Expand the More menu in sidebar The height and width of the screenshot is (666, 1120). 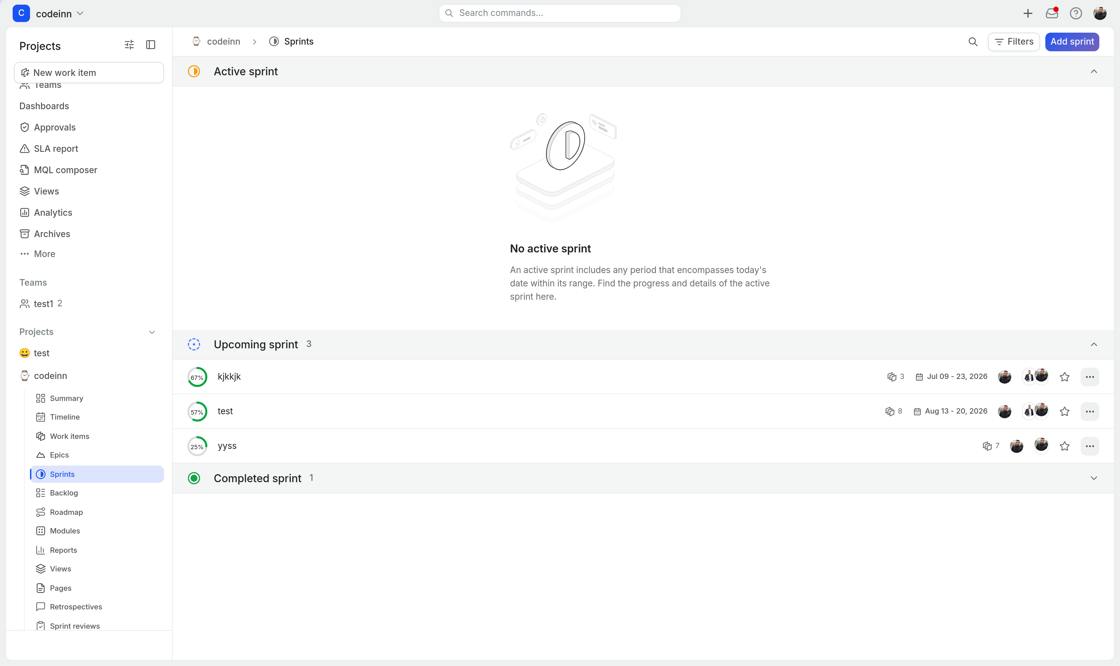click(38, 254)
